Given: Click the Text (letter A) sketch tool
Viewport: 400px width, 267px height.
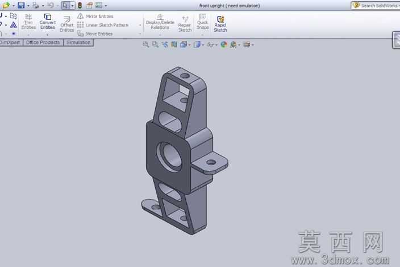Looking at the screenshot, I should point(13,25).
